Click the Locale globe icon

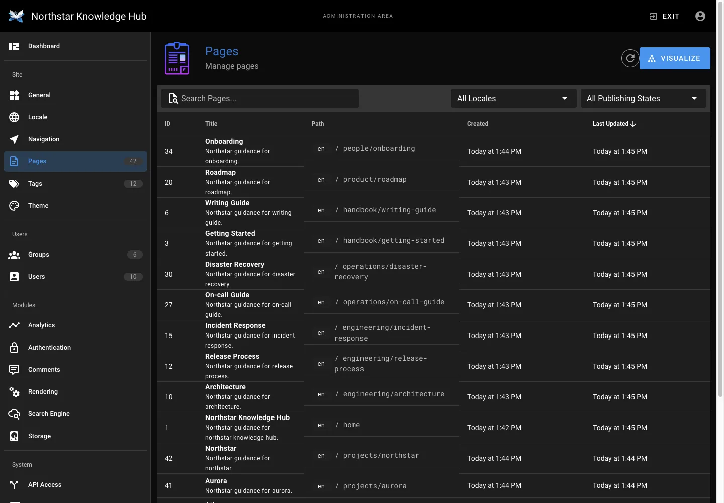(x=14, y=117)
